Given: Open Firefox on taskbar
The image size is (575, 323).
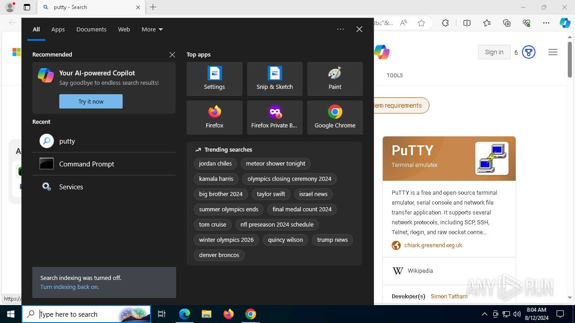Looking at the screenshot, I should [229, 314].
